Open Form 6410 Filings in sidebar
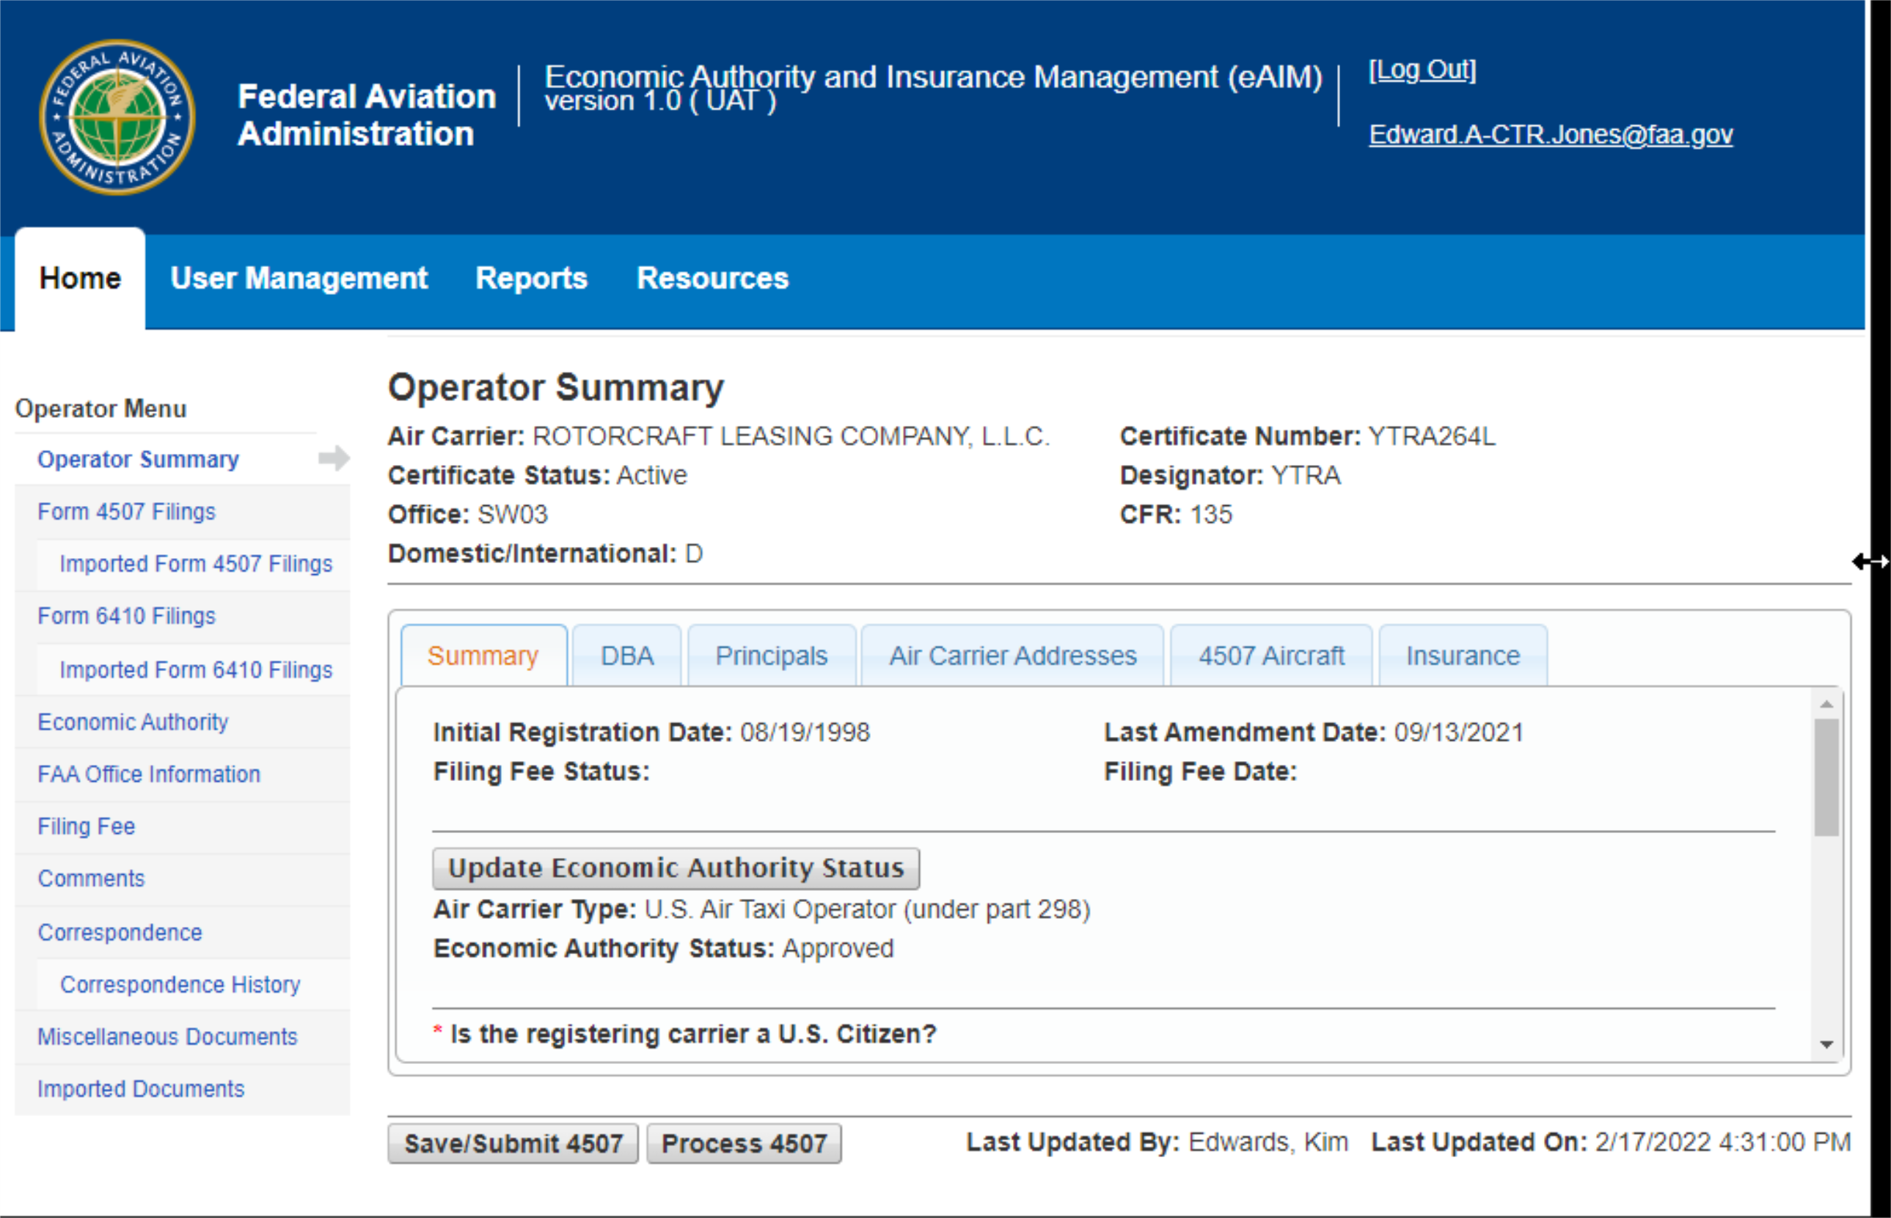1891x1218 pixels. pyautogui.click(x=127, y=616)
